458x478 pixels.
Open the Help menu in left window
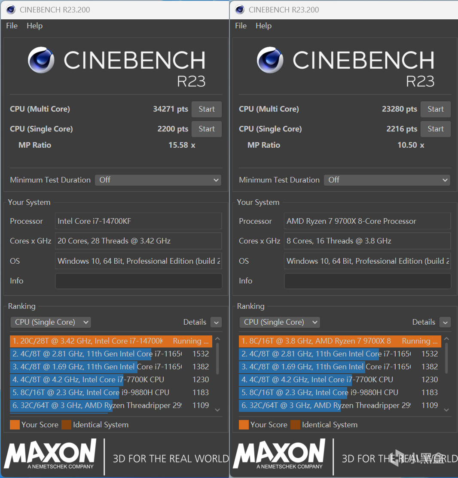pyautogui.click(x=34, y=26)
